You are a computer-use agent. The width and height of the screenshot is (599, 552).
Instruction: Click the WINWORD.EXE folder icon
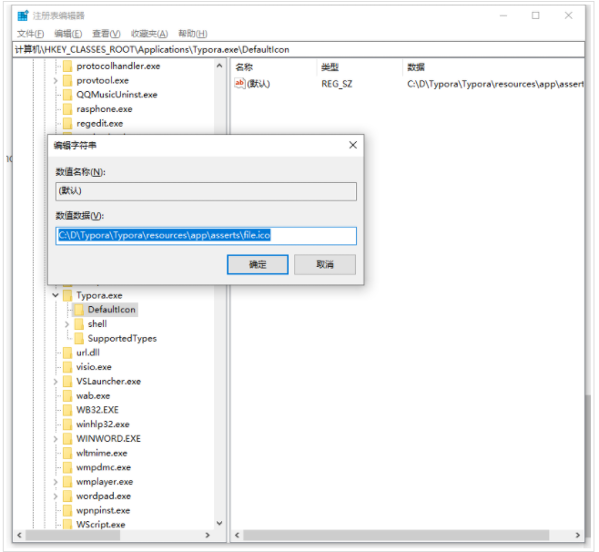pos(67,438)
